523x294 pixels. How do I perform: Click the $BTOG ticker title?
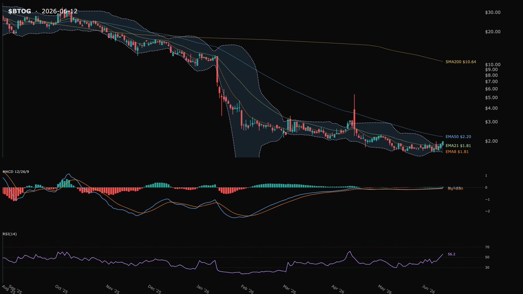pyautogui.click(x=19, y=11)
